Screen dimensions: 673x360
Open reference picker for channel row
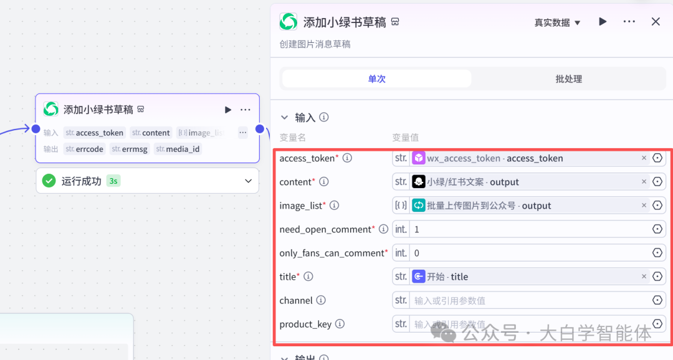pyautogui.click(x=657, y=300)
